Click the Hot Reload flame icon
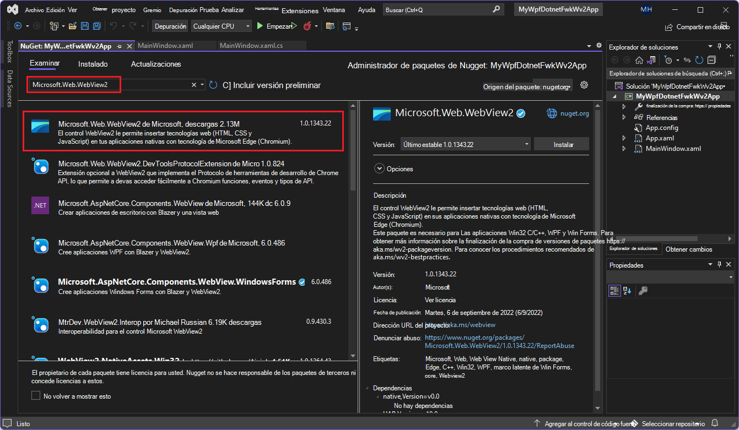The image size is (739, 430). tap(307, 26)
